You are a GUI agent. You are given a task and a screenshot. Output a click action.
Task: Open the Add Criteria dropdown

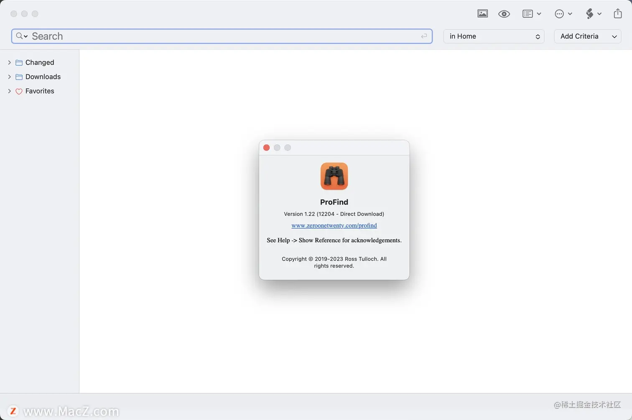click(588, 36)
